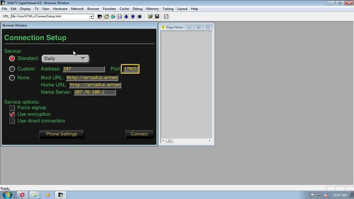
Task: Open the Hardware menu
Action: click(x=60, y=9)
